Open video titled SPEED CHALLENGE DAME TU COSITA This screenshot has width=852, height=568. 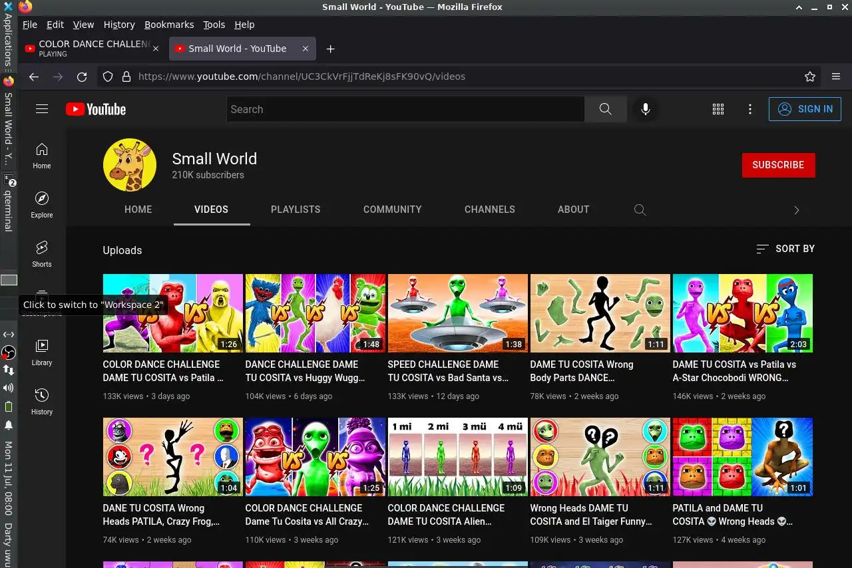(449, 371)
